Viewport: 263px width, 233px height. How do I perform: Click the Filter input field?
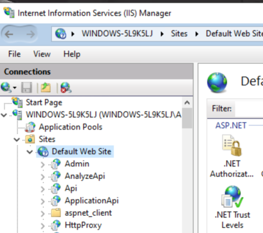tap(249, 109)
